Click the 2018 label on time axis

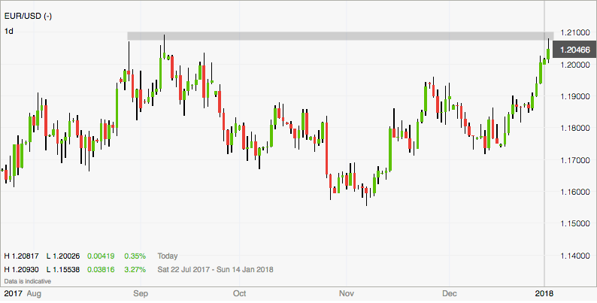[544, 294]
